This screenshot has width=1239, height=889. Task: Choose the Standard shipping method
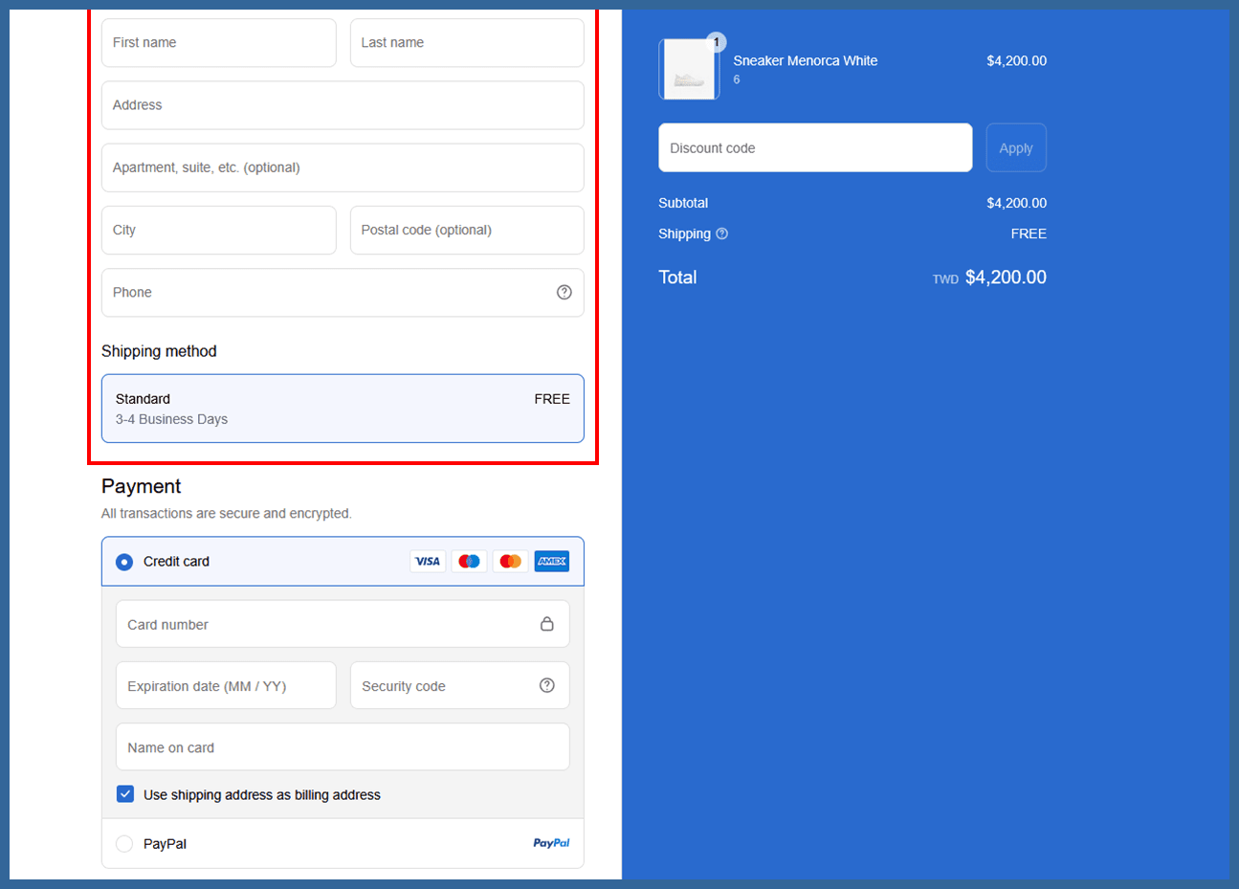pos(343,409)
